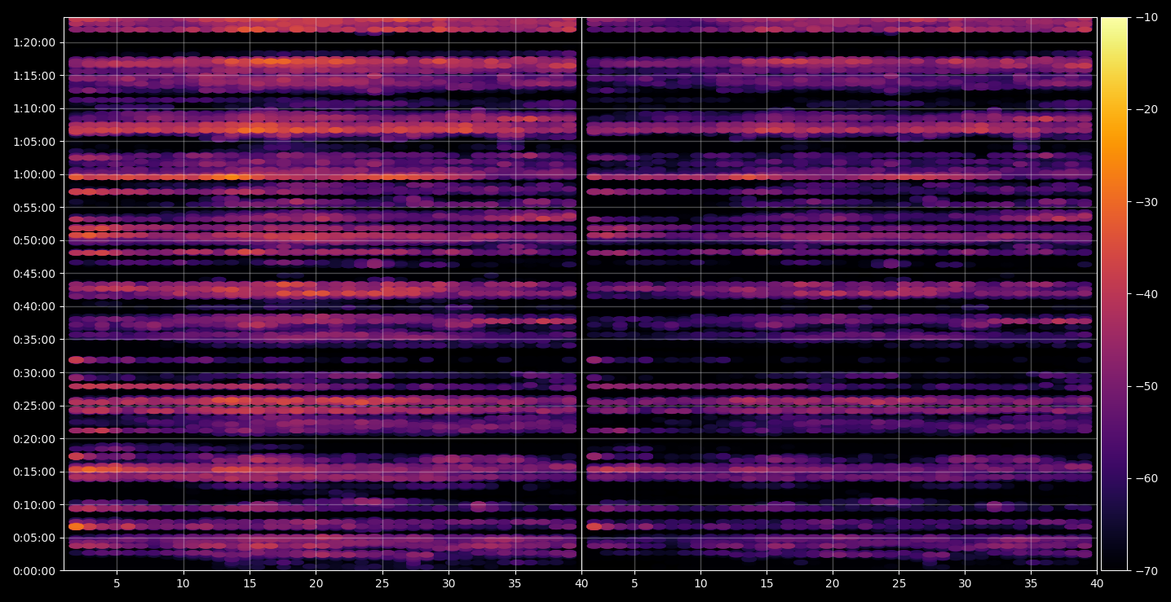Pick x-axis label 20 under left panel
The image size is (1171, 602).
click(x=316, y=584)
